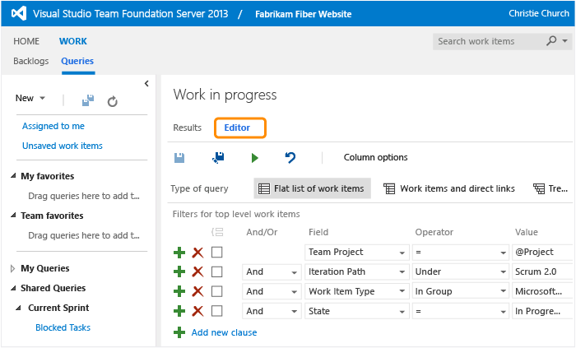The image size is (576, 348).
Task: Collapse the My favorites section
Action: (x=13, y=176)
